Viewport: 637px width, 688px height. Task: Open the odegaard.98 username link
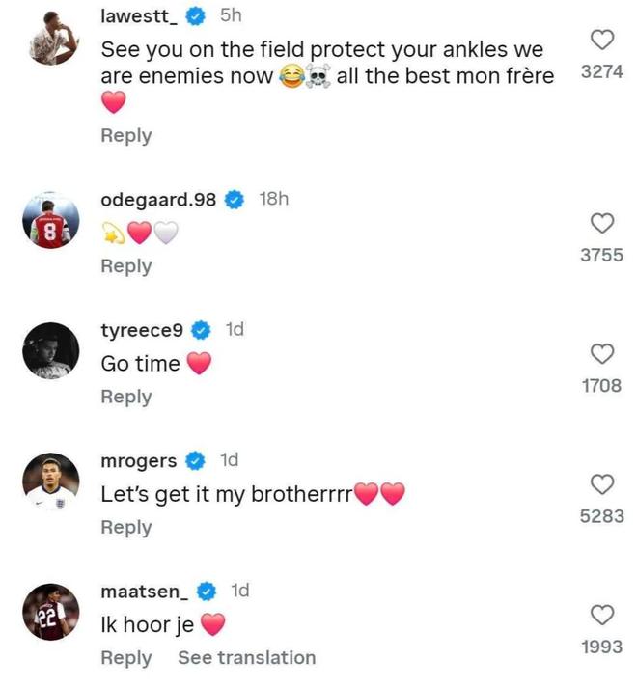pyautogui.click(x=158, y=200)
